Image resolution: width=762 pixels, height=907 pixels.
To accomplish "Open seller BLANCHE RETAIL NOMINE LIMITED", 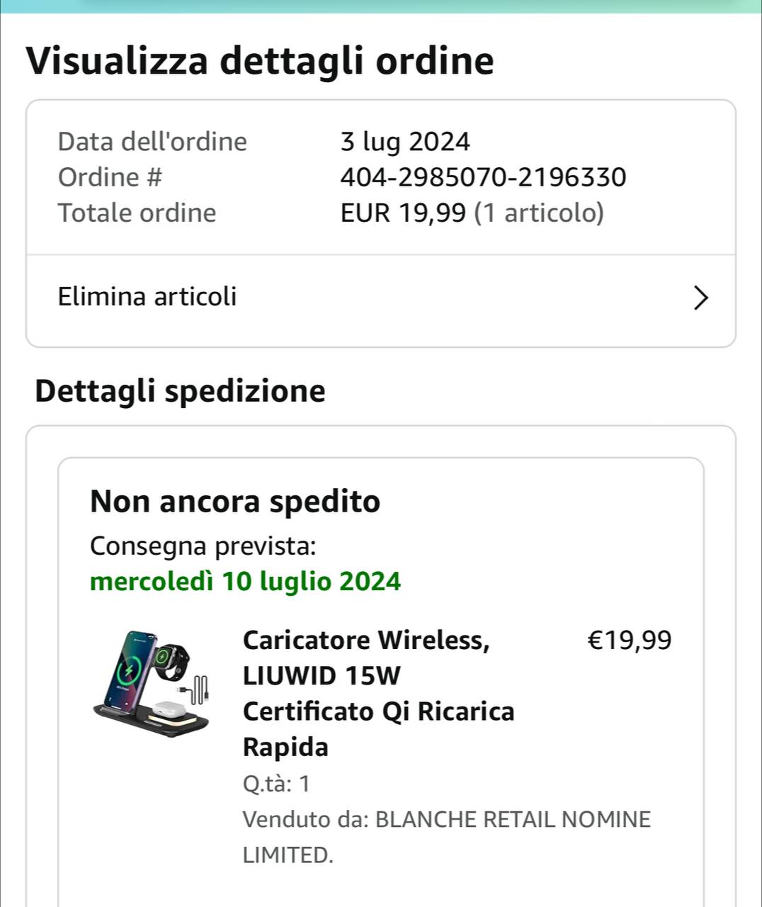I will pos(513,820).
